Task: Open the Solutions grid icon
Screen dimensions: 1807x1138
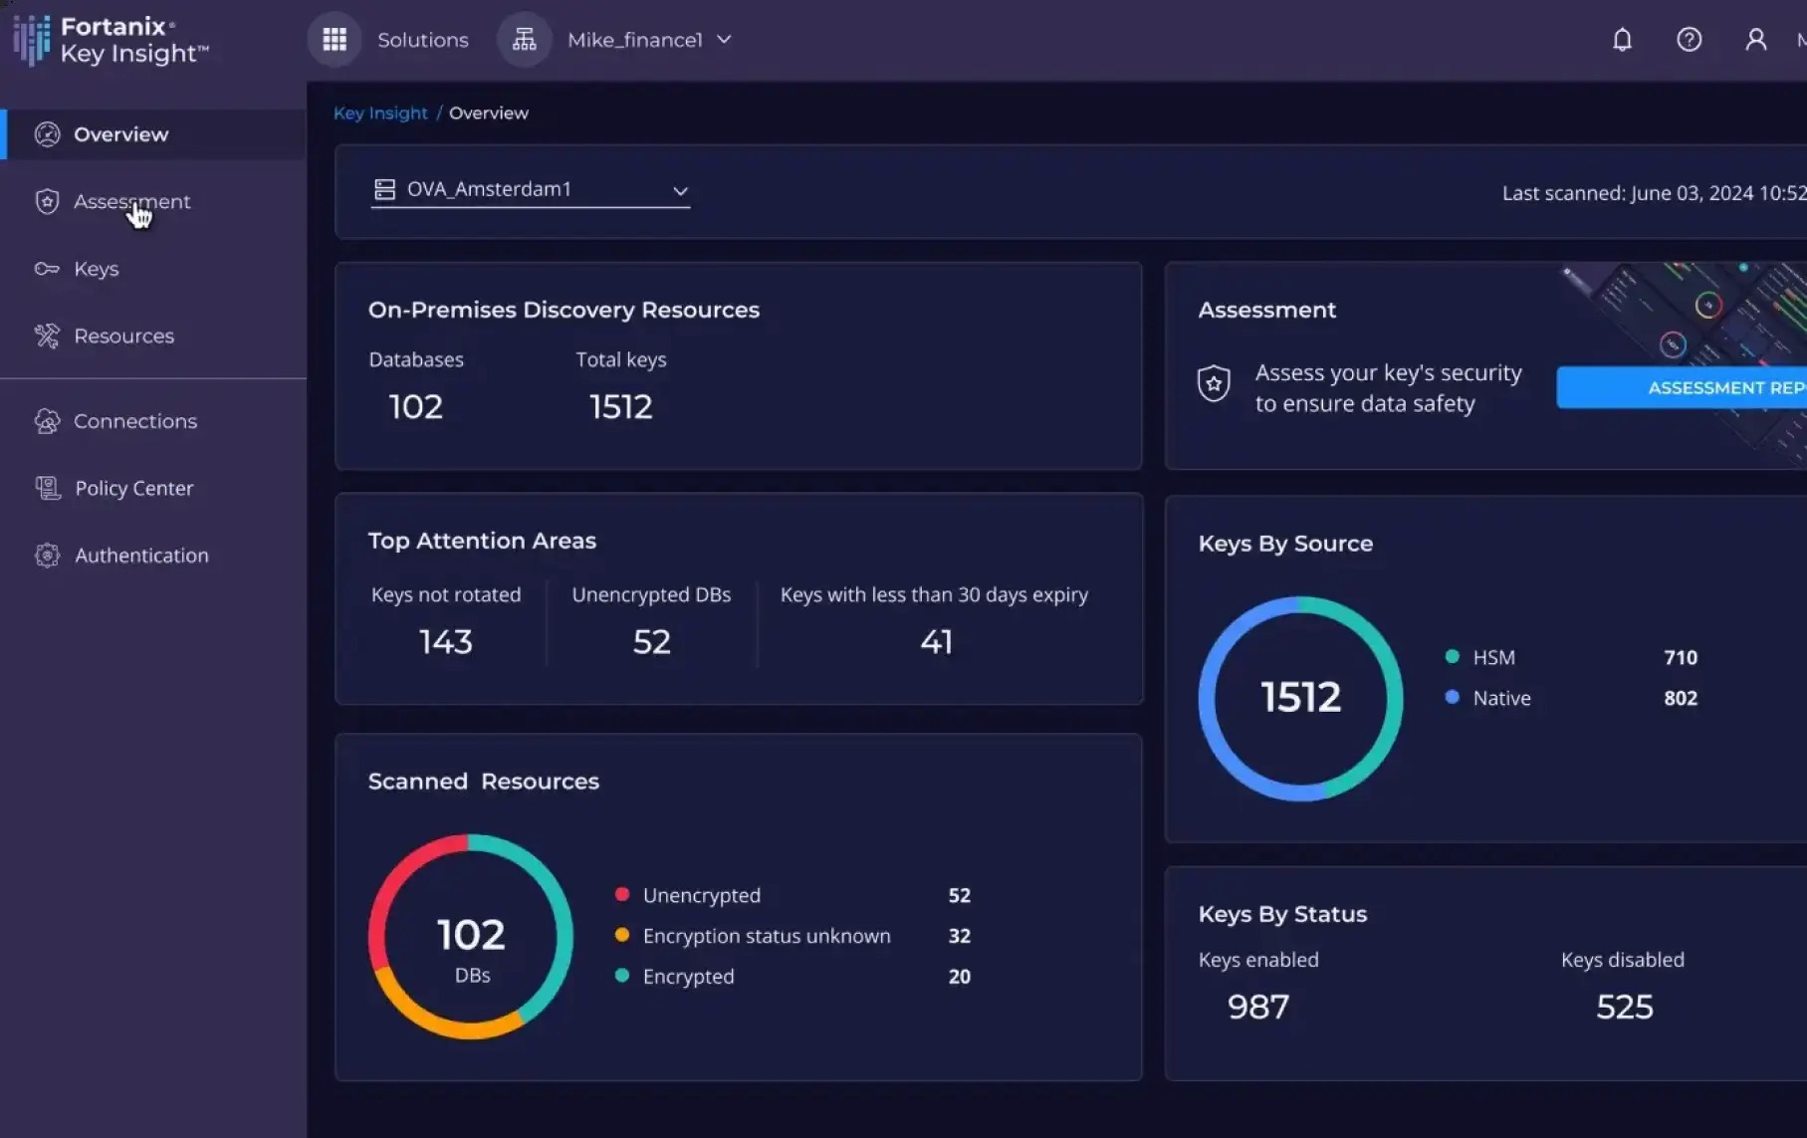Action: coord(335,40)
